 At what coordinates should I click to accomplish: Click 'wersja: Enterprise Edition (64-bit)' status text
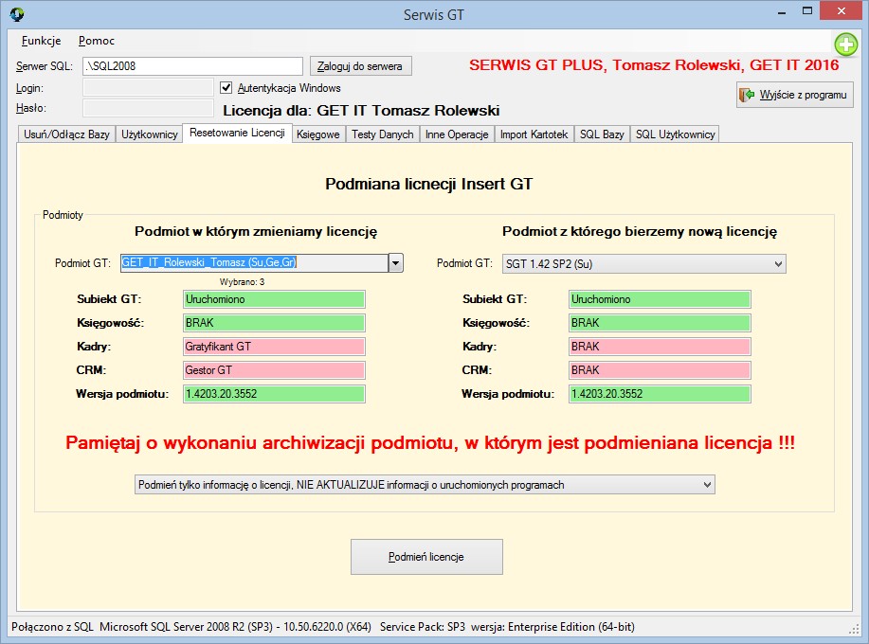[552, 627]
